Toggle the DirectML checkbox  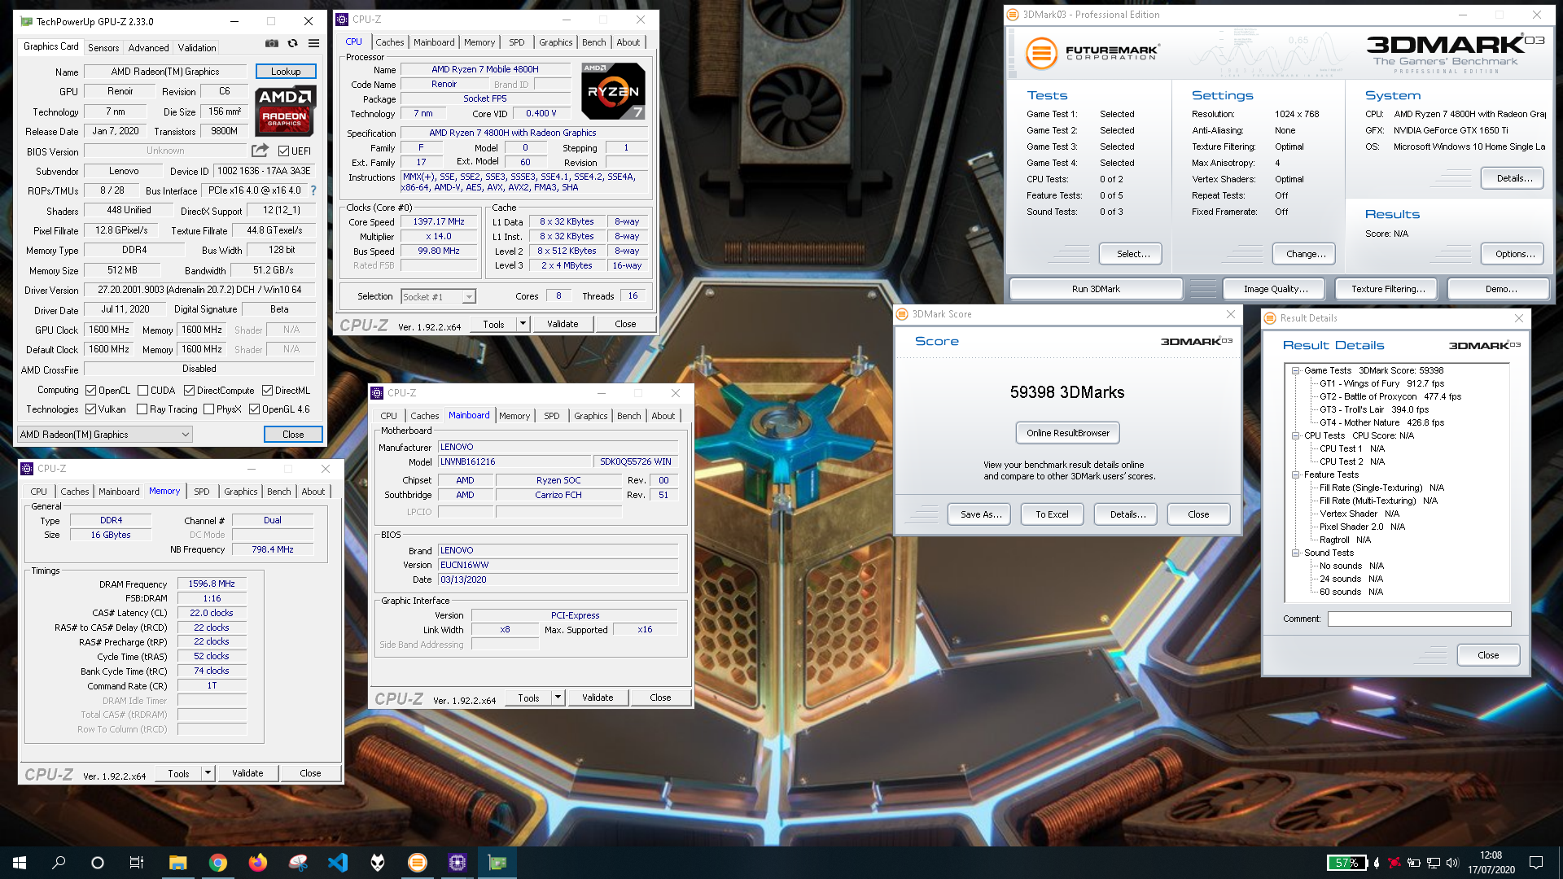pyautogui.click(x=267, y=391)
